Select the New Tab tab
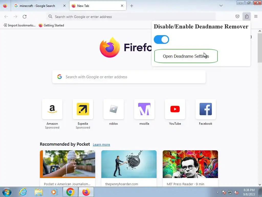 click(x=98, y=6)
